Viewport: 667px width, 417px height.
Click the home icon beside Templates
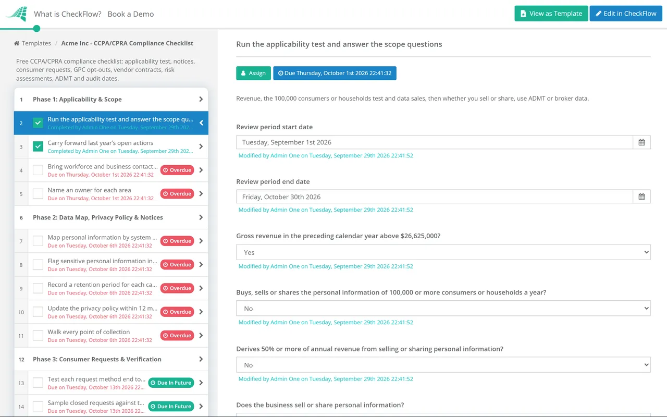(x=17, y=43)
